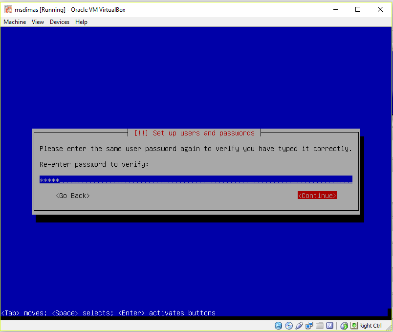Click the keyboard capture green arrow icon
Image resolution: width=393 pixels, height=332 pixels.
354,326
